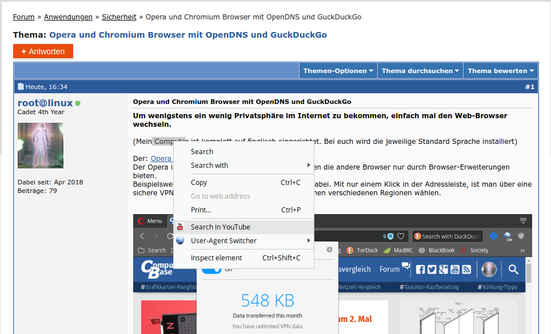Open the Forum breadcrumb link
The height and width of the screenshot is (334, 551).
coord(24,17)
